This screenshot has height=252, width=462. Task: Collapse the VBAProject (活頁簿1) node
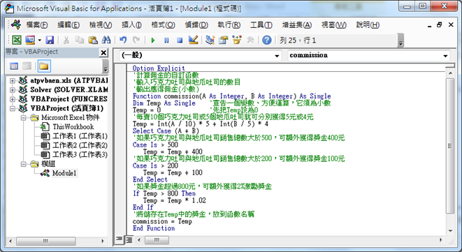[13, 108]
